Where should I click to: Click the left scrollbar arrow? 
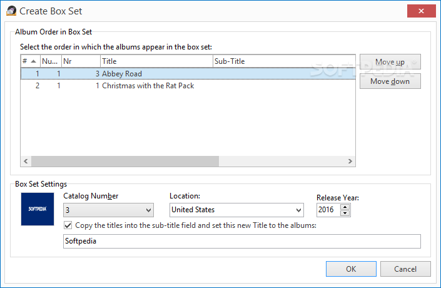point(26,161)
